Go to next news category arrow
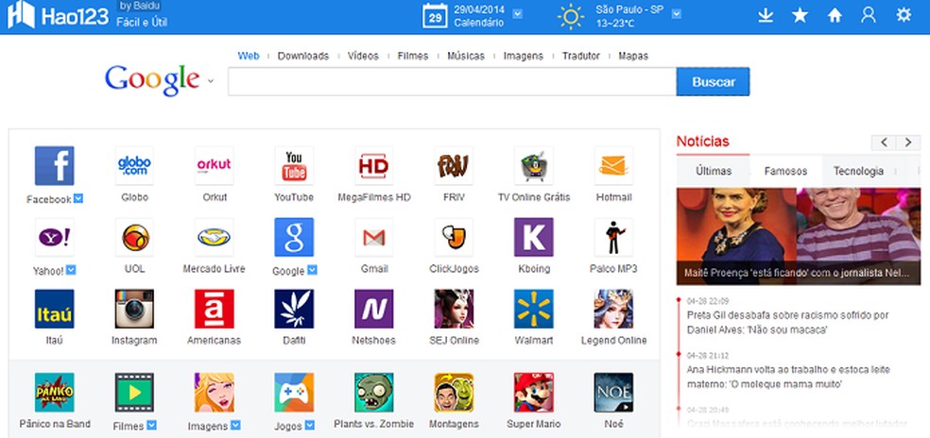The image size is (930, 438). click(x=908, y=143)
